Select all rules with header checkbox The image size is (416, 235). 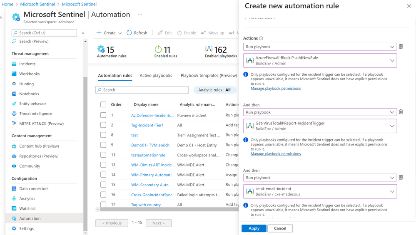click(x=103, y=105)
